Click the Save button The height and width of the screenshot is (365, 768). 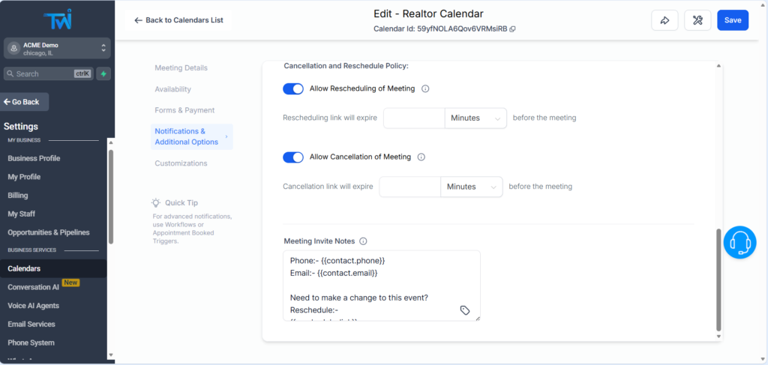point(732,20)
